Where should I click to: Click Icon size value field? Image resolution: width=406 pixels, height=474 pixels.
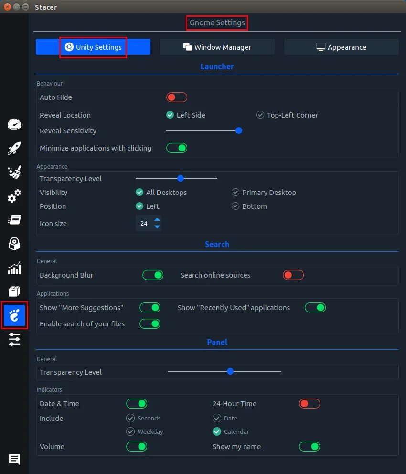[144, 224]
